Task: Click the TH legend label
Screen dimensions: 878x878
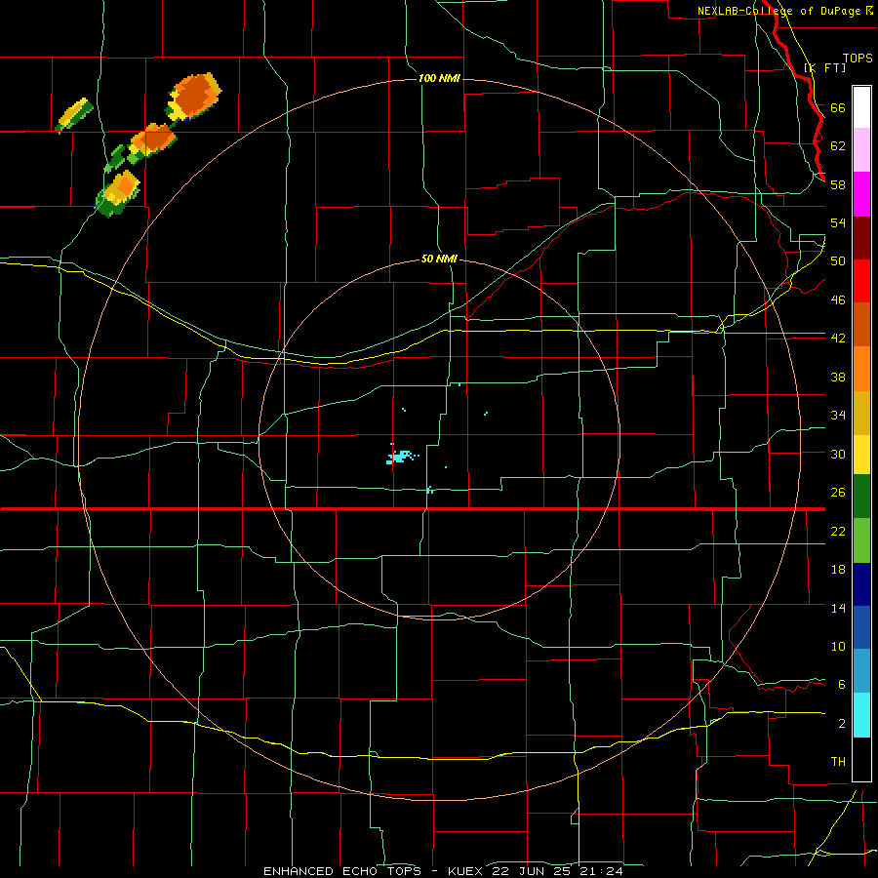Action: pyautogui.click(x=838, y=762)
